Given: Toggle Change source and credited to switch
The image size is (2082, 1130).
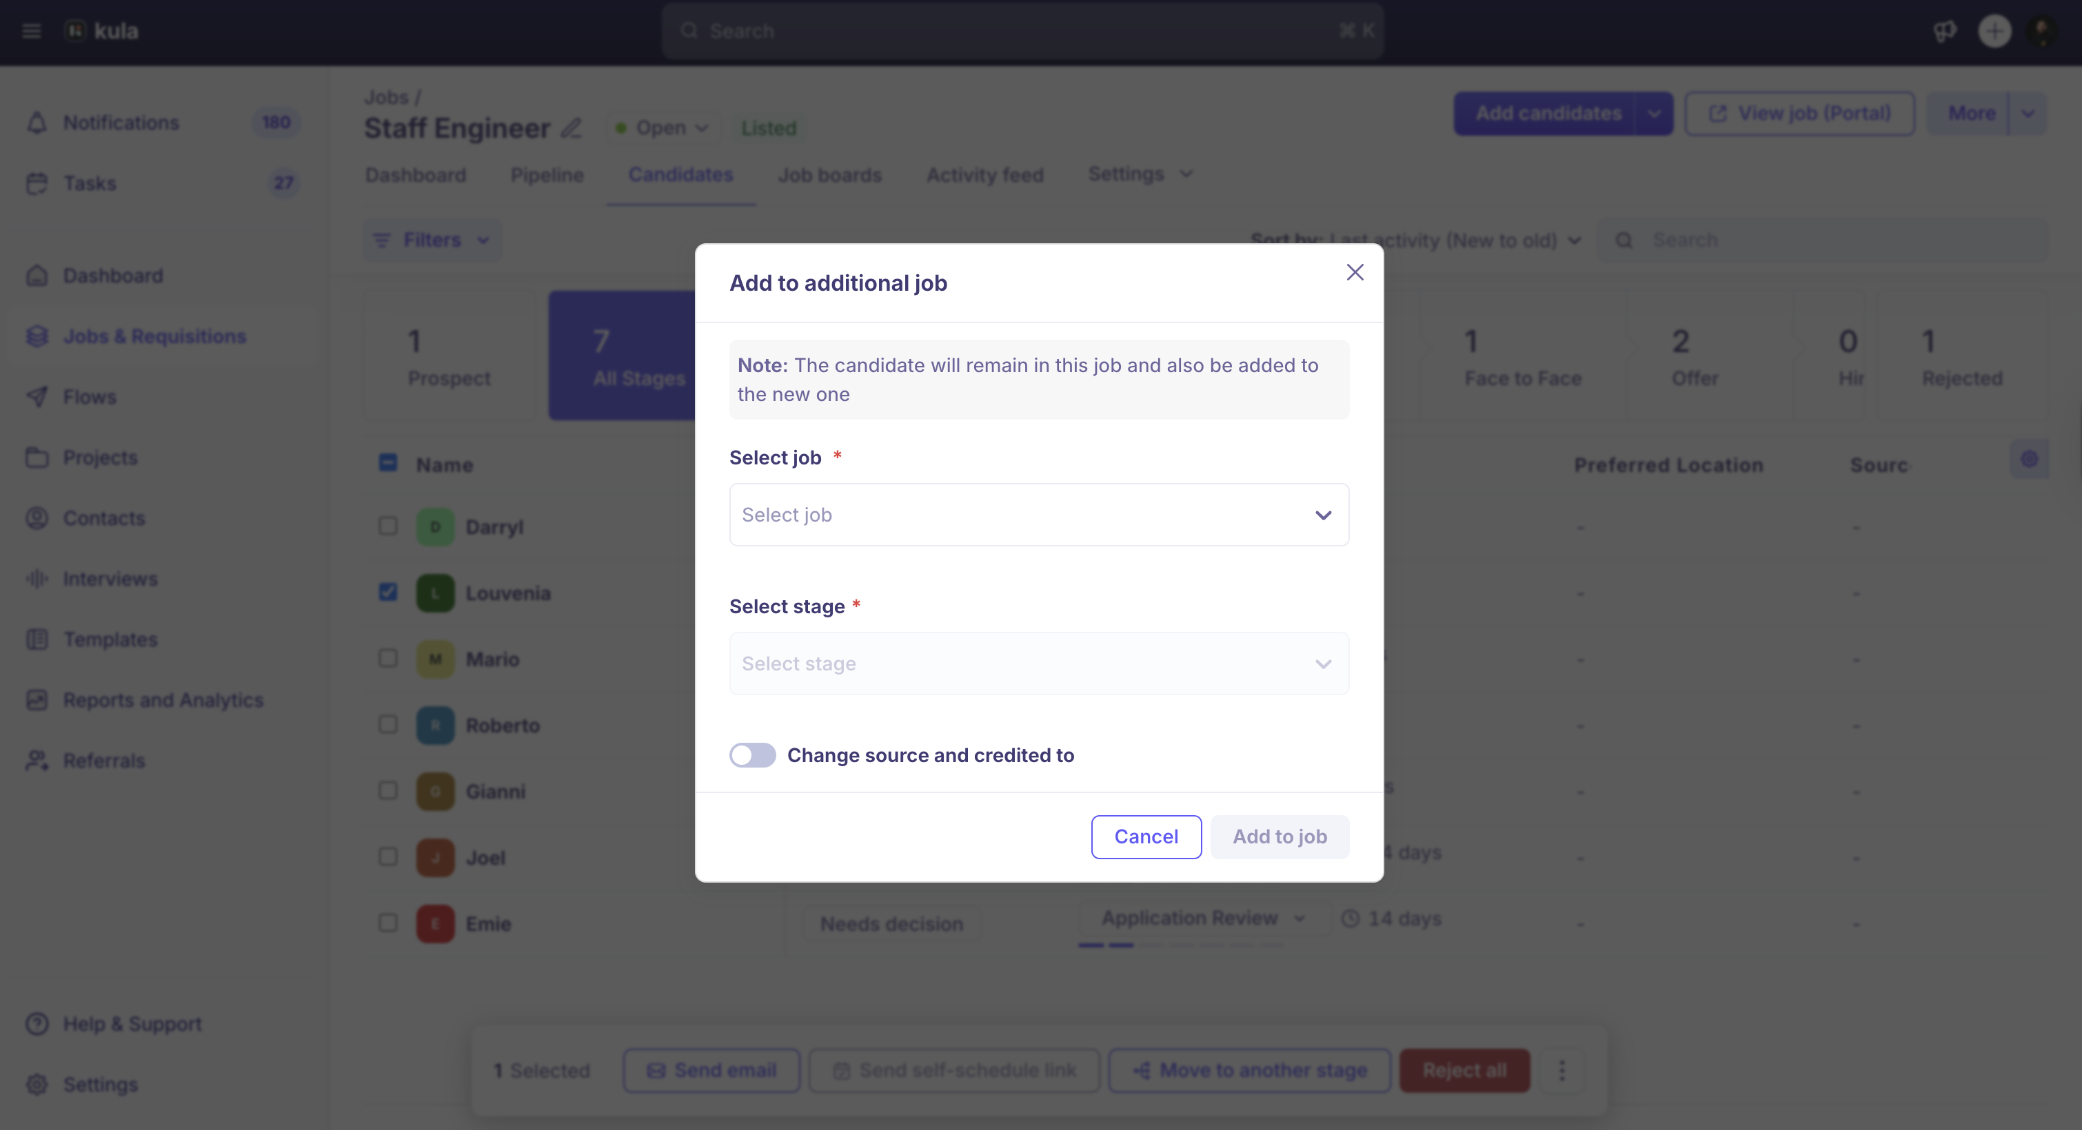Looking at the screenshot, I should click(751, 755).
